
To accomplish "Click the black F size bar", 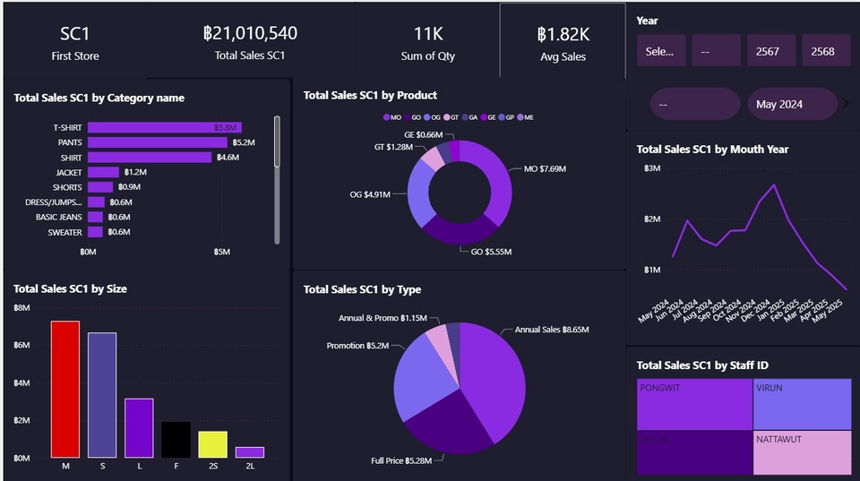I will coord(176,439).
